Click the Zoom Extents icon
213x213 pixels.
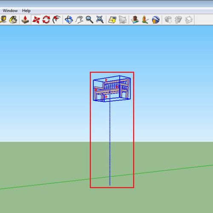(100, 20)
